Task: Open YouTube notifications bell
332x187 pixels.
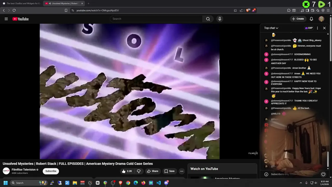Action: pos(312,19)
